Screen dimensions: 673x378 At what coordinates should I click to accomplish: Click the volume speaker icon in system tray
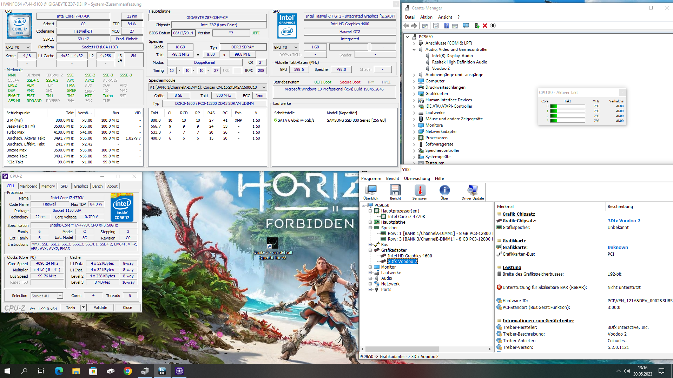[627, 371]
